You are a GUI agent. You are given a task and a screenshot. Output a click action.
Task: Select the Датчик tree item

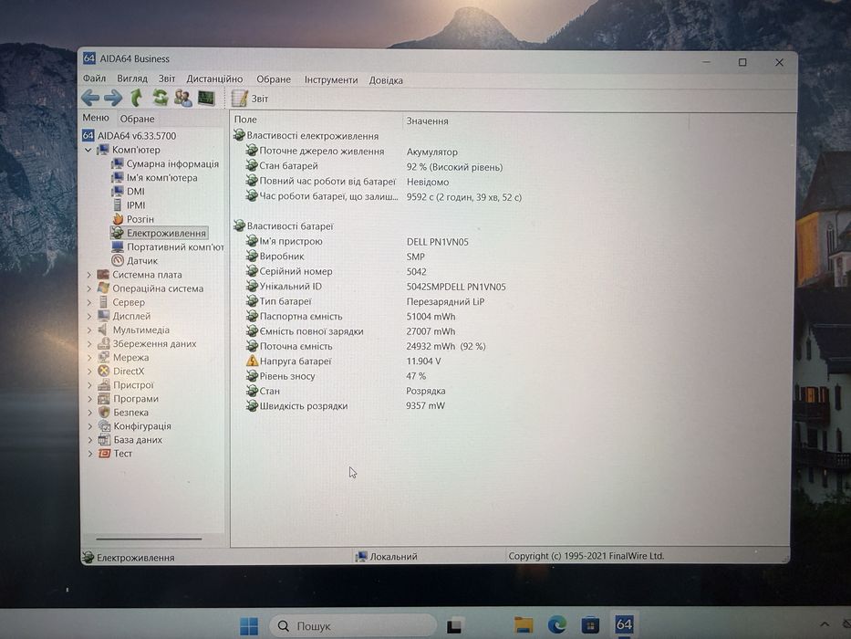pyautogui.click(x=135, y=261)
